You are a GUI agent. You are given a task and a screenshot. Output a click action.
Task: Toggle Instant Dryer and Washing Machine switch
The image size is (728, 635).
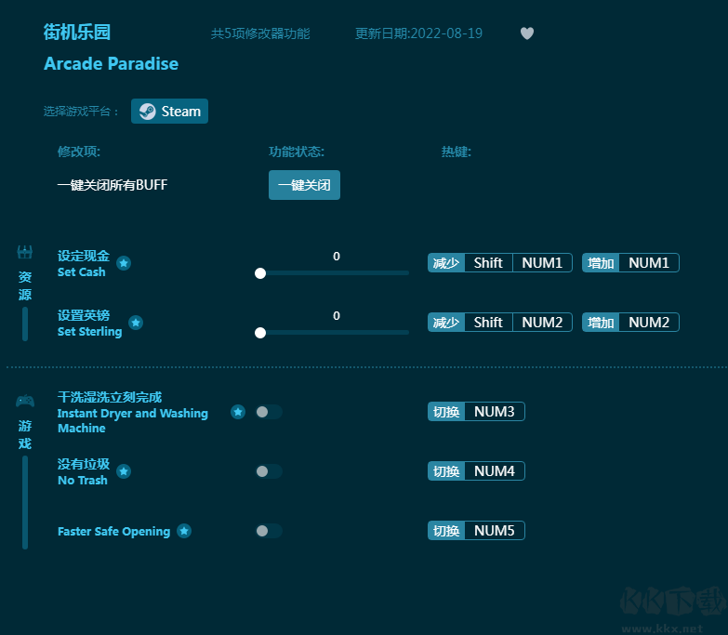point(269,412)
